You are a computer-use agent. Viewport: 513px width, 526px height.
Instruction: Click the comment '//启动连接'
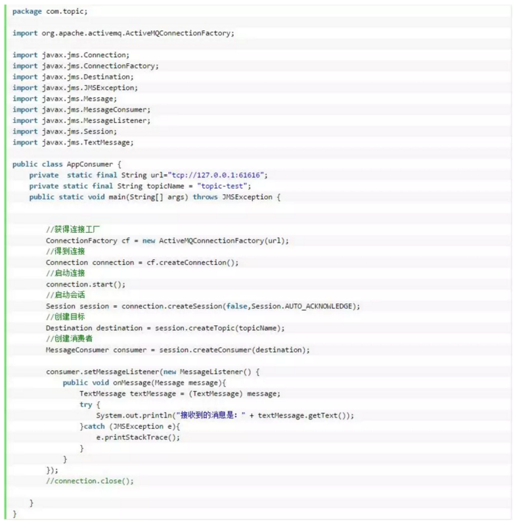65,273
